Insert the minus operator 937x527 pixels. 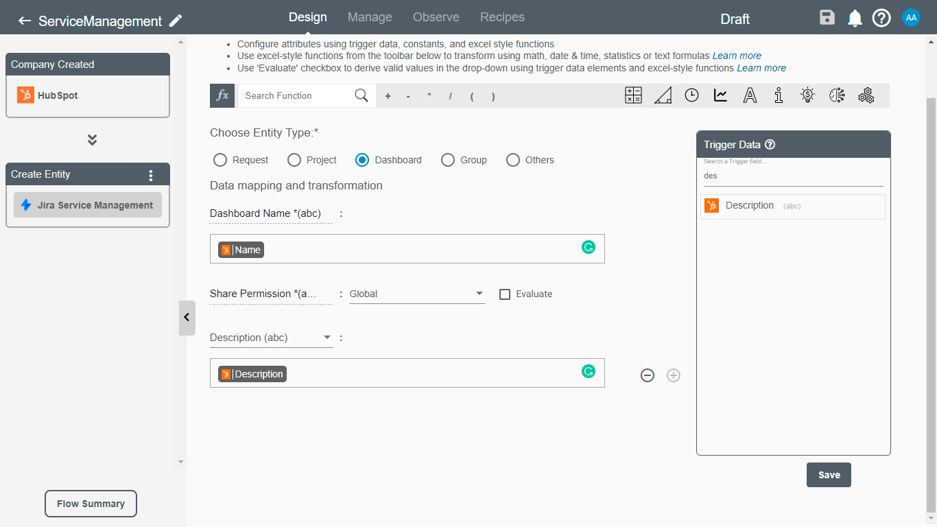click(x=408, y=96)
